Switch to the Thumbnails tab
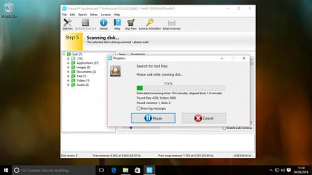Viewport: 312px width, 175px height. (x=138, y=54)
